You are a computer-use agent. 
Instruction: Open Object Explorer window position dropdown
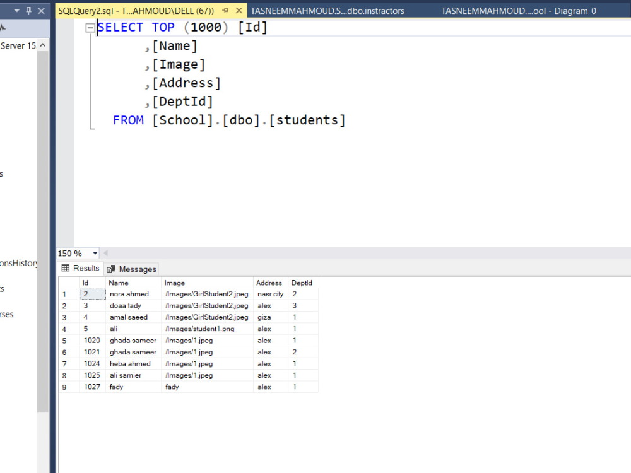(17, 11)
